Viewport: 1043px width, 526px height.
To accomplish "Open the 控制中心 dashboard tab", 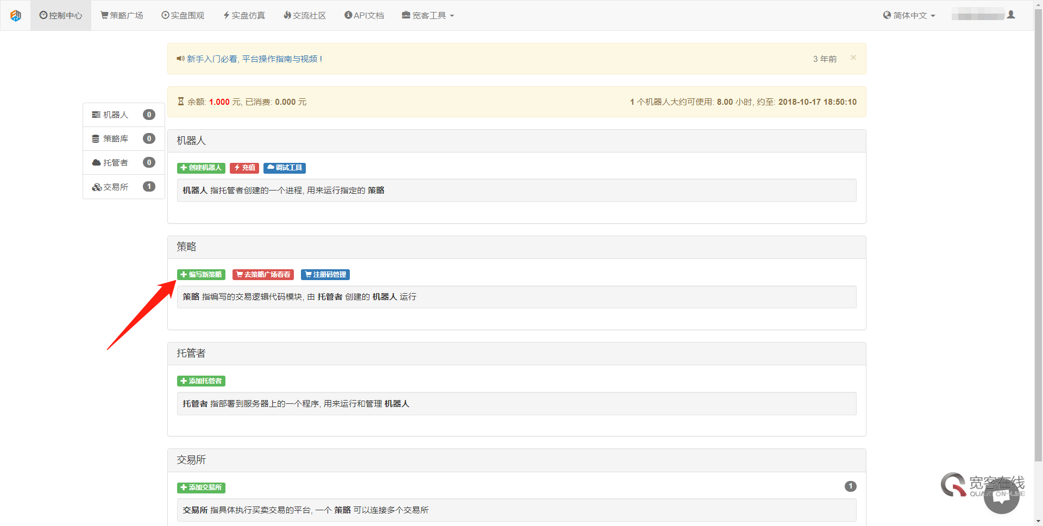I will 61,15.
